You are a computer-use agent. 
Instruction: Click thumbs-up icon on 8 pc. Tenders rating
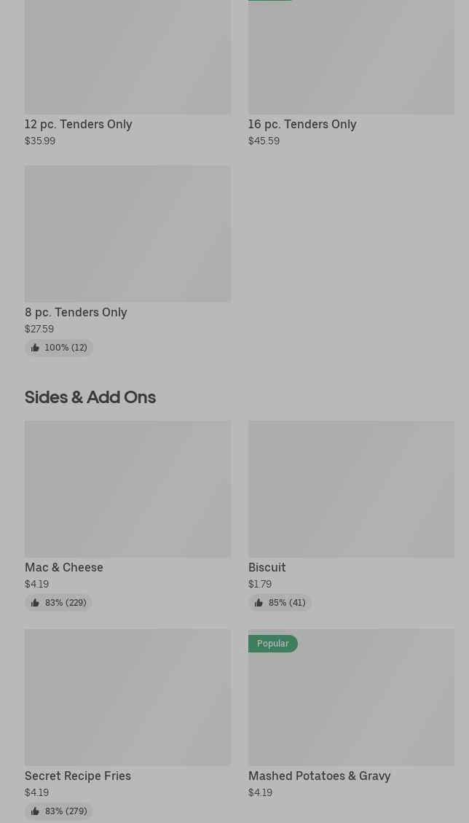click(35, 348)
